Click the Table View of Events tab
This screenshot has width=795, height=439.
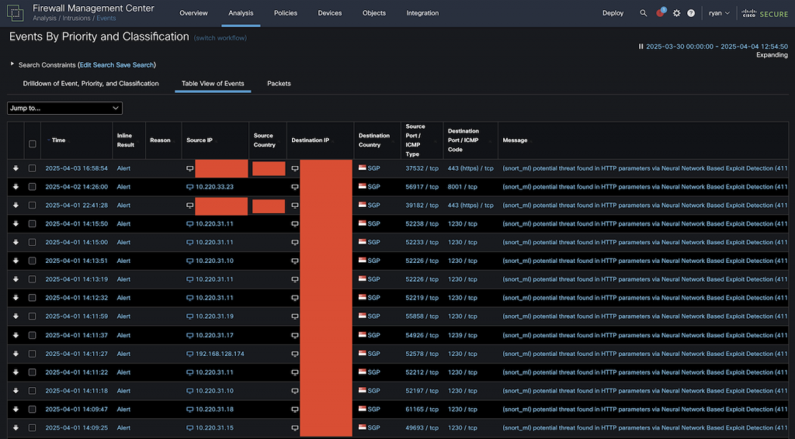click(213, 84)
